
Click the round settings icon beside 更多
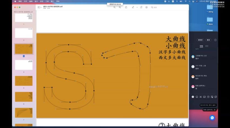pos(215,40)
